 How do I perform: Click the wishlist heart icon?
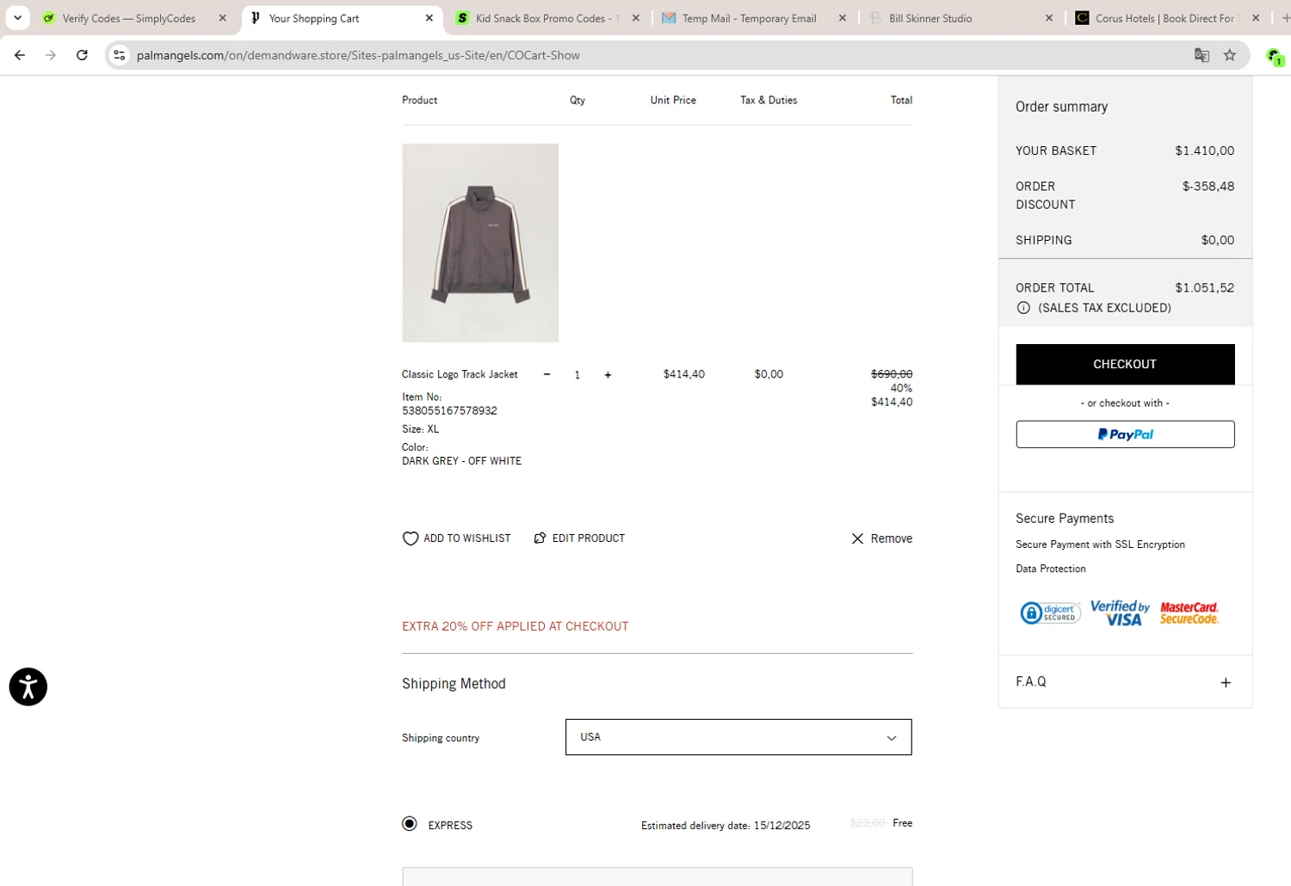(411, 538)
